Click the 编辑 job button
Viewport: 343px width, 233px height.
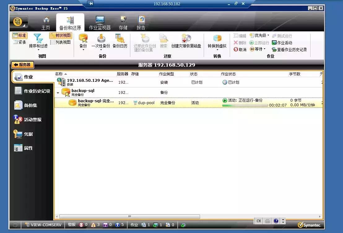[240, 36]
